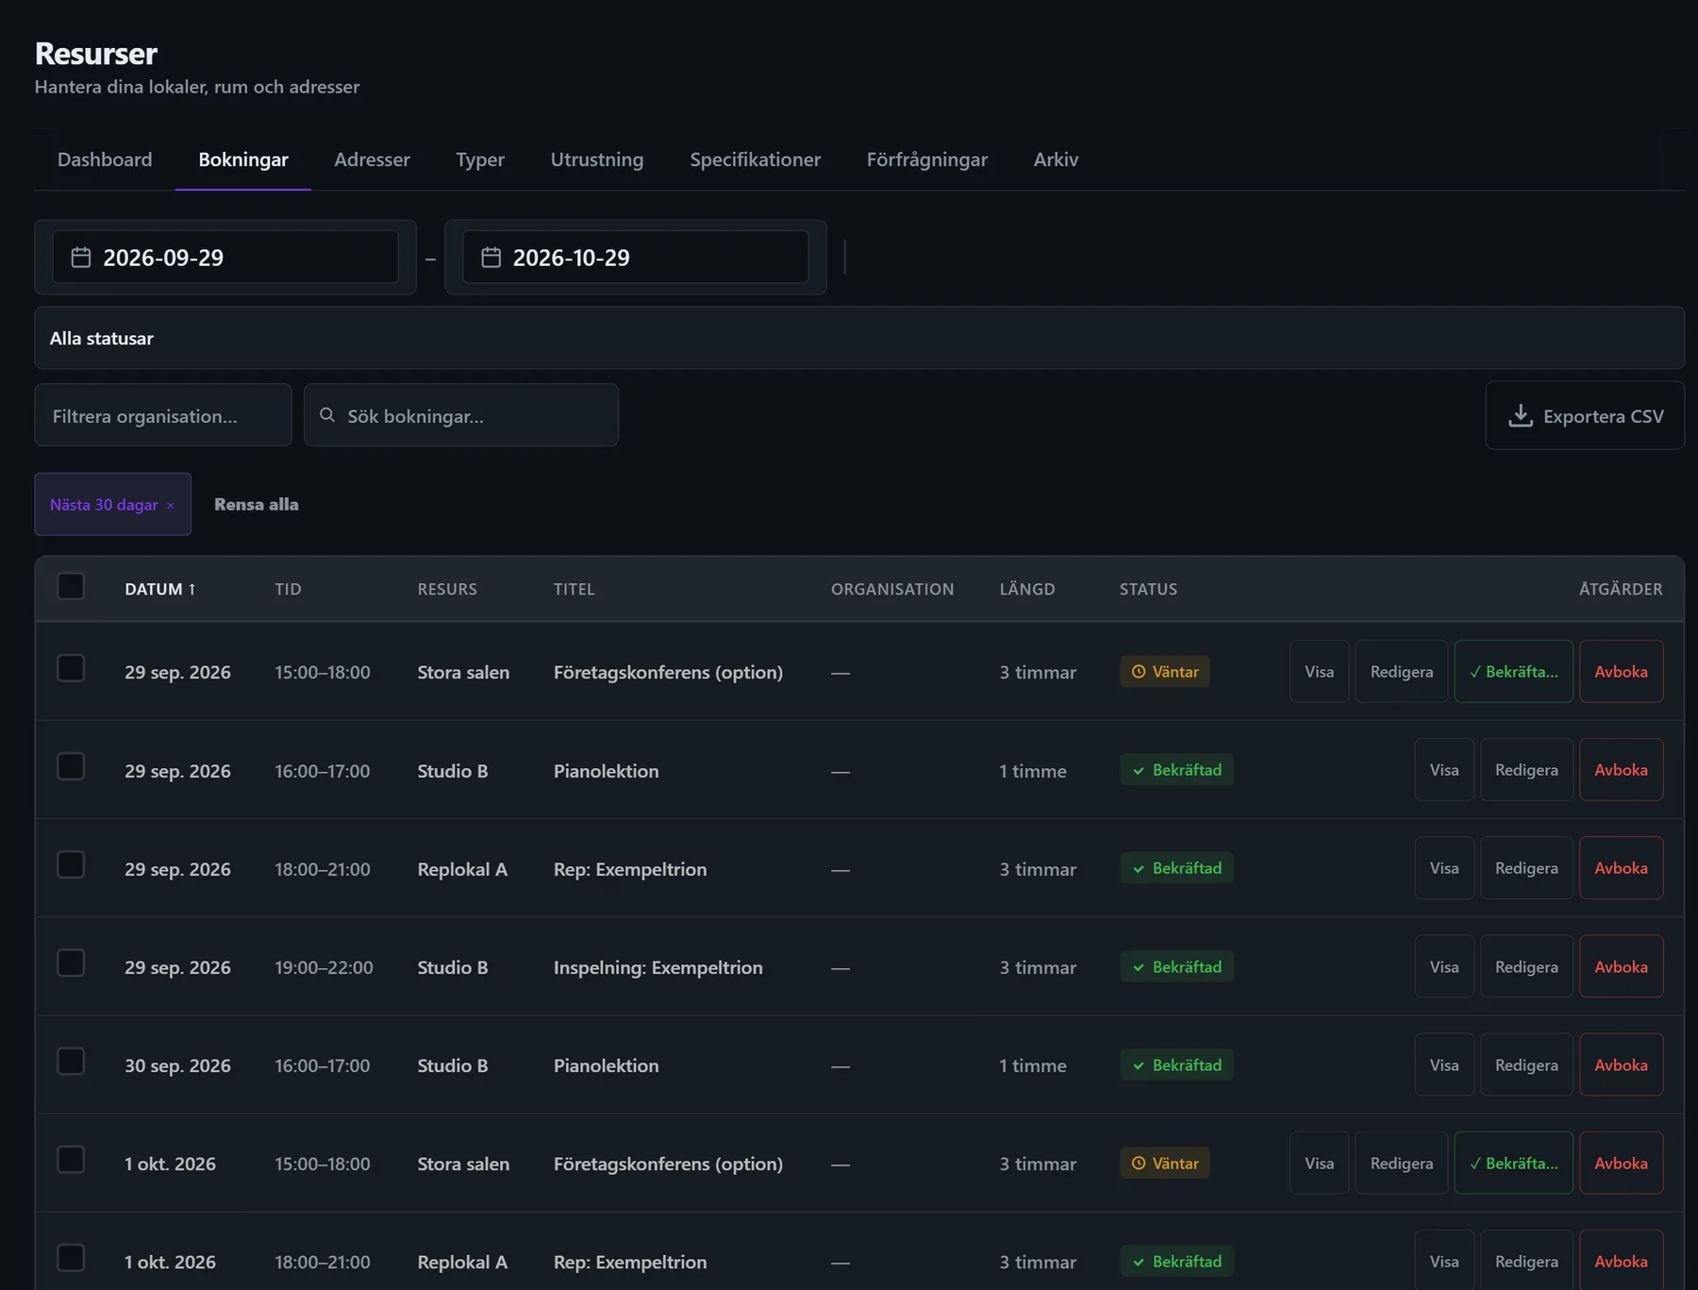This screenshot has width=1698, height=1290.
Task: Sort by the DATUM column header
Action: [x=160, y=589]
